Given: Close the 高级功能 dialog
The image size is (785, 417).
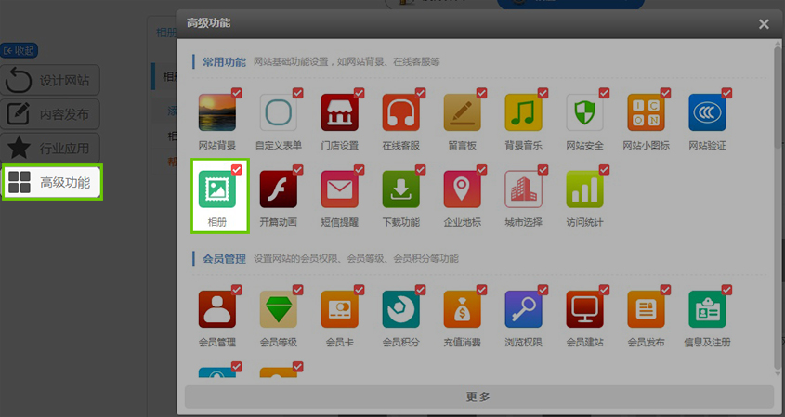Looking at the screenshot, I should coord(764,24).
